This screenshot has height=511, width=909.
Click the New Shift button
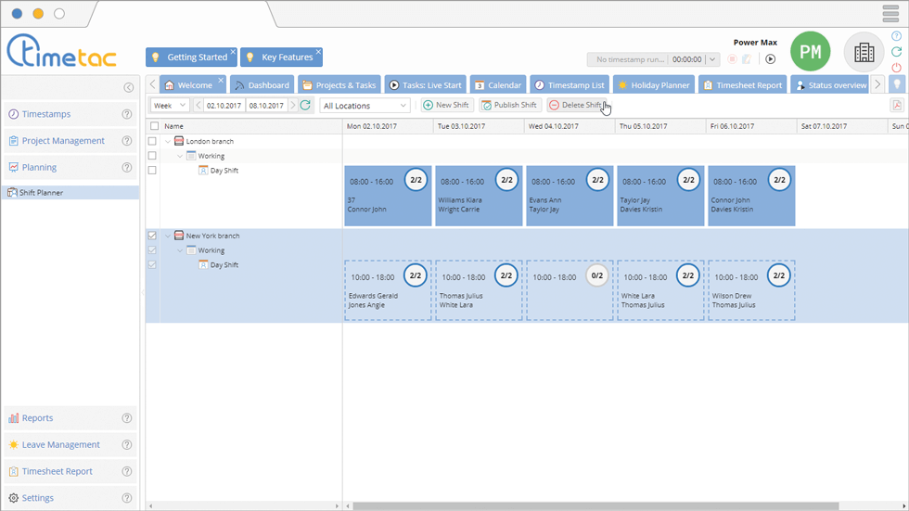[446, 106]
